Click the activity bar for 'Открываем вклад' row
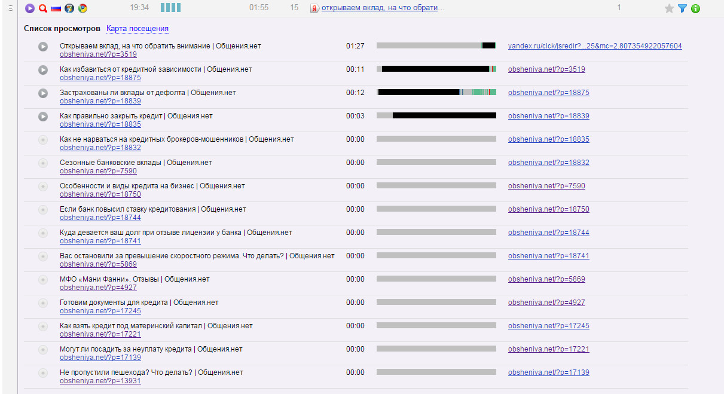The height and width of the screenshot is (394, 724). [436, 45]
